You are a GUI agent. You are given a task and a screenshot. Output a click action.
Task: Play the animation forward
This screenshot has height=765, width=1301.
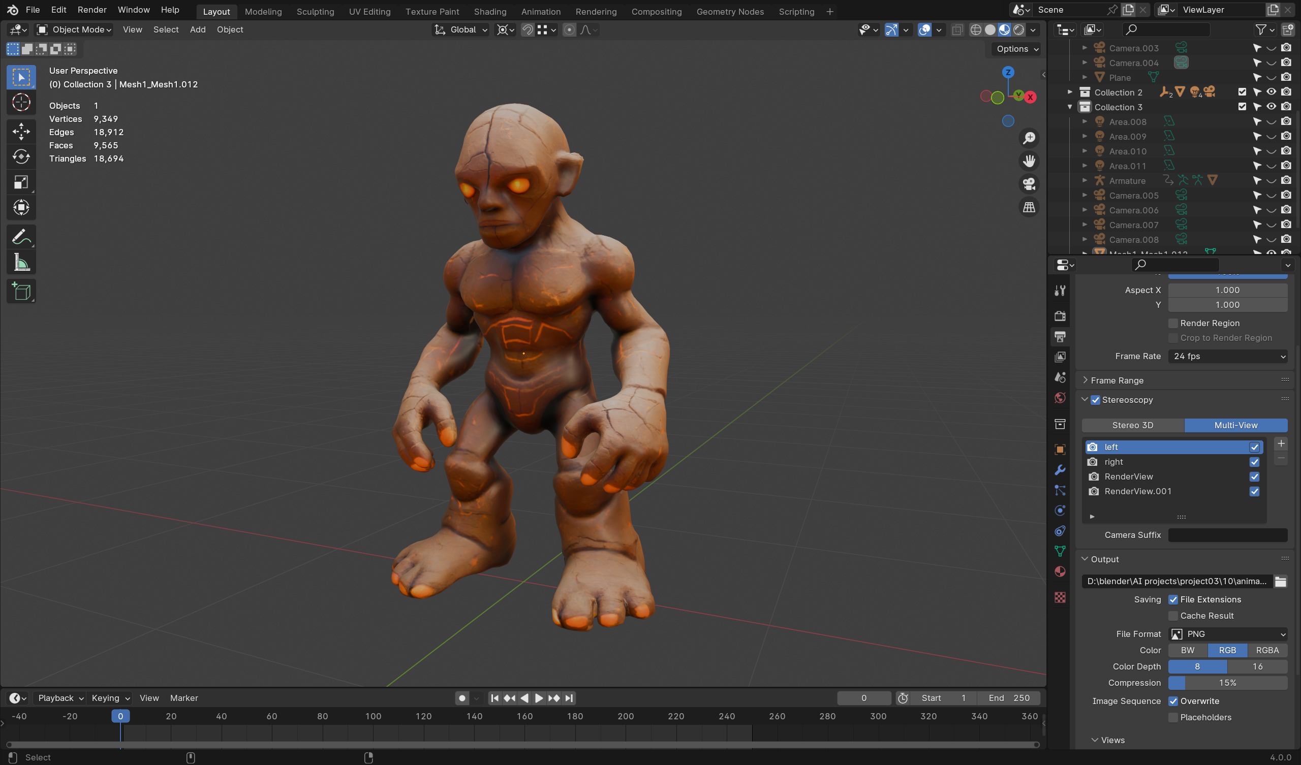(x=539, y=698)
